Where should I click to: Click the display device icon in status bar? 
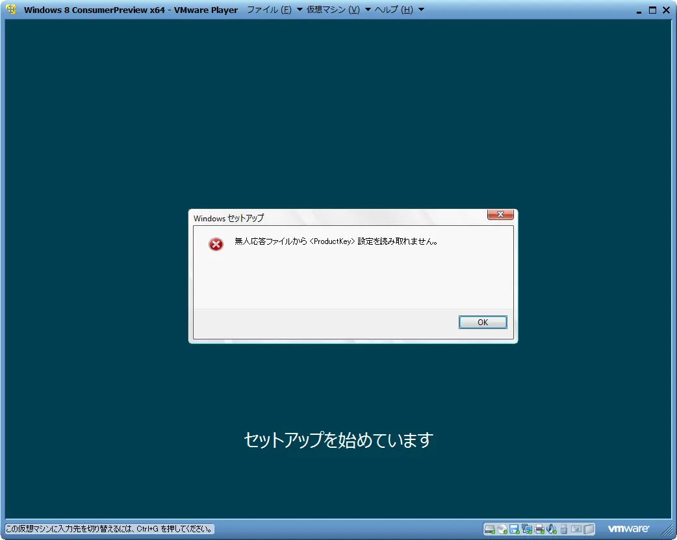pos(589,529)
